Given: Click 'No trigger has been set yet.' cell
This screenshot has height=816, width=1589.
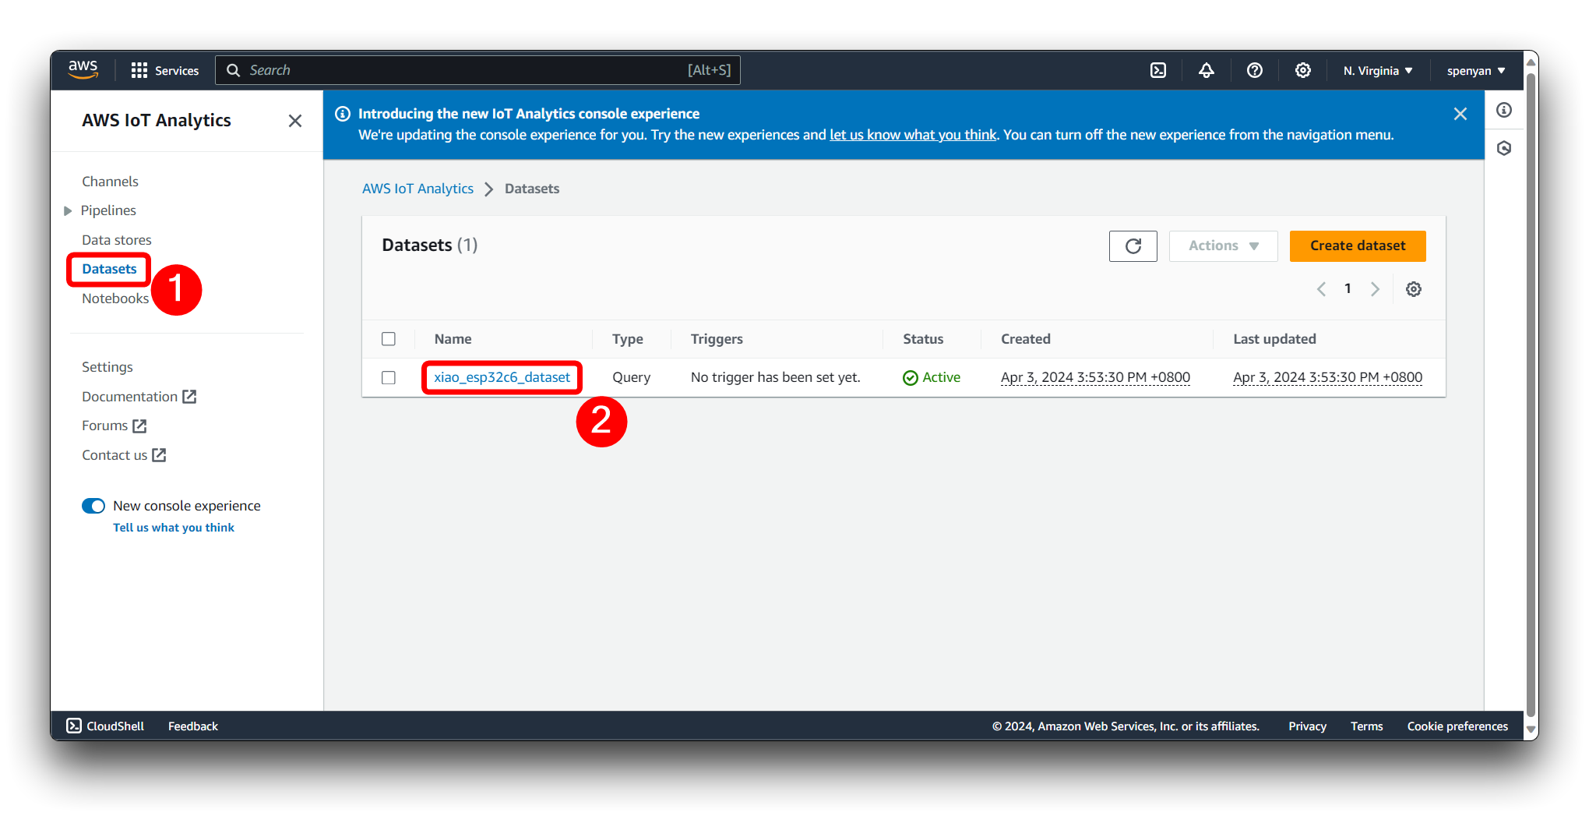Looking at the screenshot, I should (x=775, y=377).
